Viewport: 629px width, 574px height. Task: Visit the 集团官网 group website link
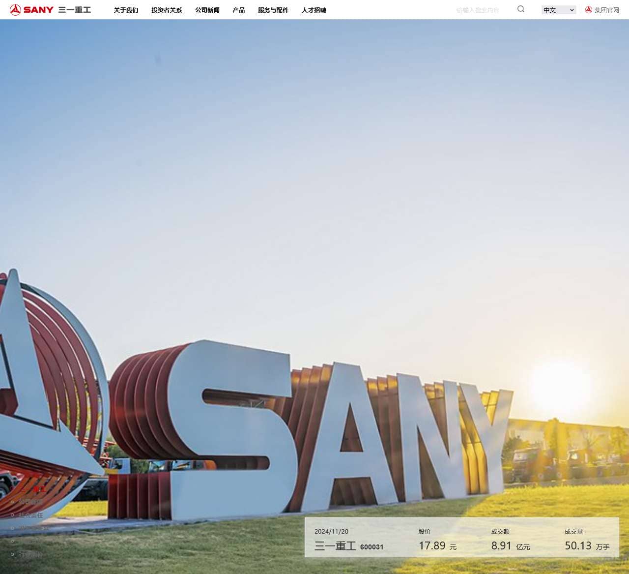tap(602, 10)
